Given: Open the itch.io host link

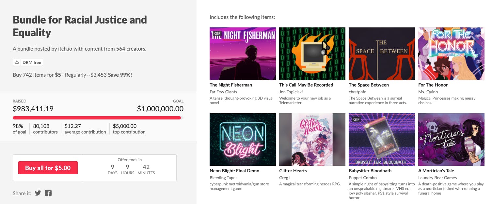Looking at the screenshot, I should coord(65,49).
